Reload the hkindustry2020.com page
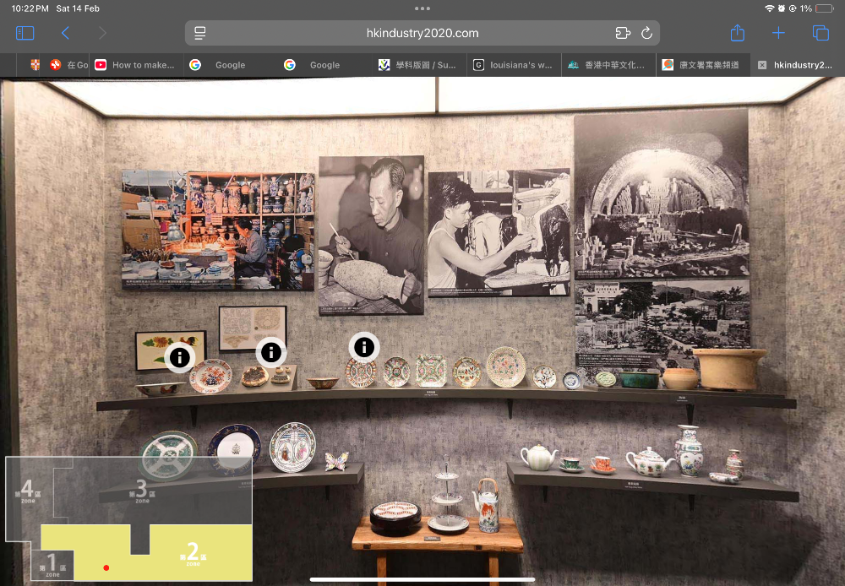The image size is (845, 586). pyautogui.click(x=646, y=33)
